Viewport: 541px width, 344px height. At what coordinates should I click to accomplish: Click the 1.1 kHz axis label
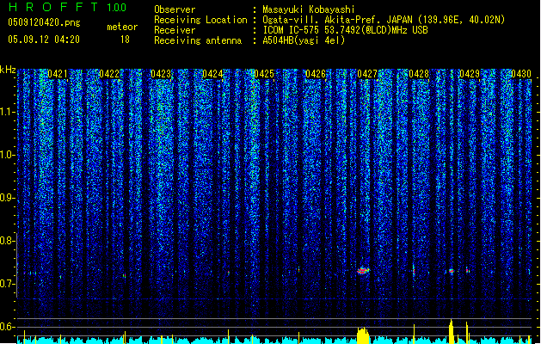8,112
